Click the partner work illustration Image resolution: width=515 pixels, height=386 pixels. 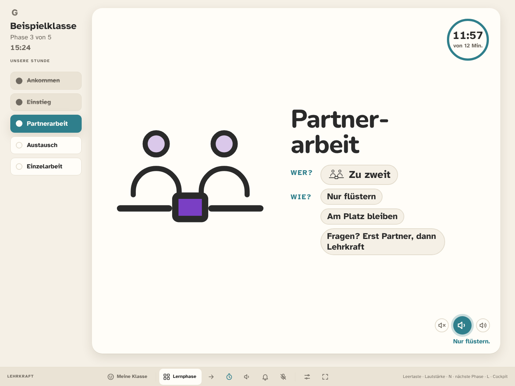tap(190, 176)
